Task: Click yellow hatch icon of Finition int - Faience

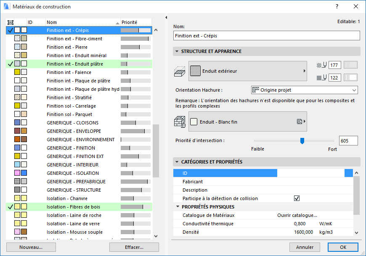Action: 17,72
